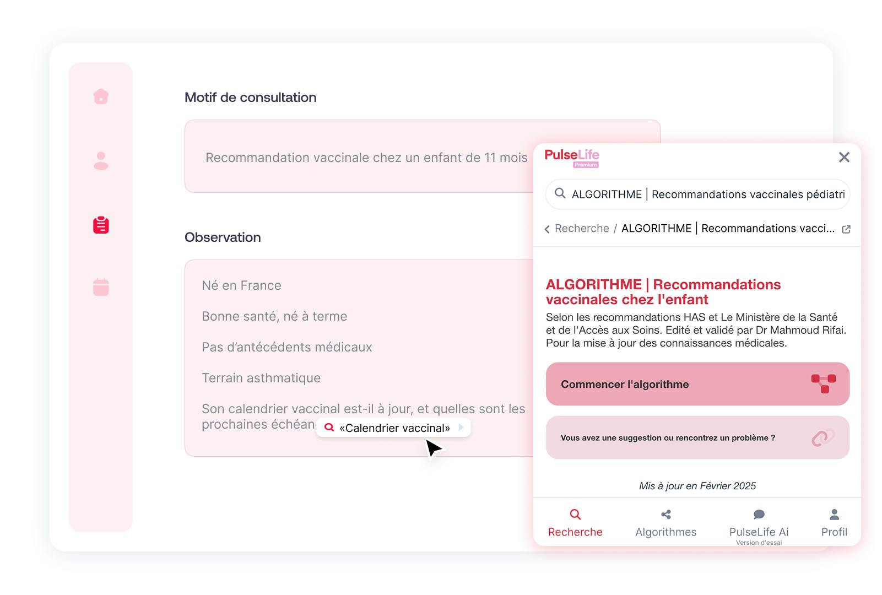Screen dimensions: 882x595
Task: Click the «Calendrier vaccinal» search suggestion
Action: pyautogui.click(x=393, y=428)
